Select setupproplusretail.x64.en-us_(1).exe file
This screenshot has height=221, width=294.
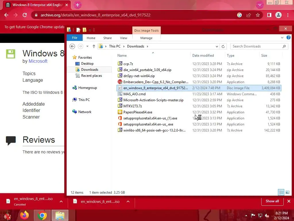point(199,118)
